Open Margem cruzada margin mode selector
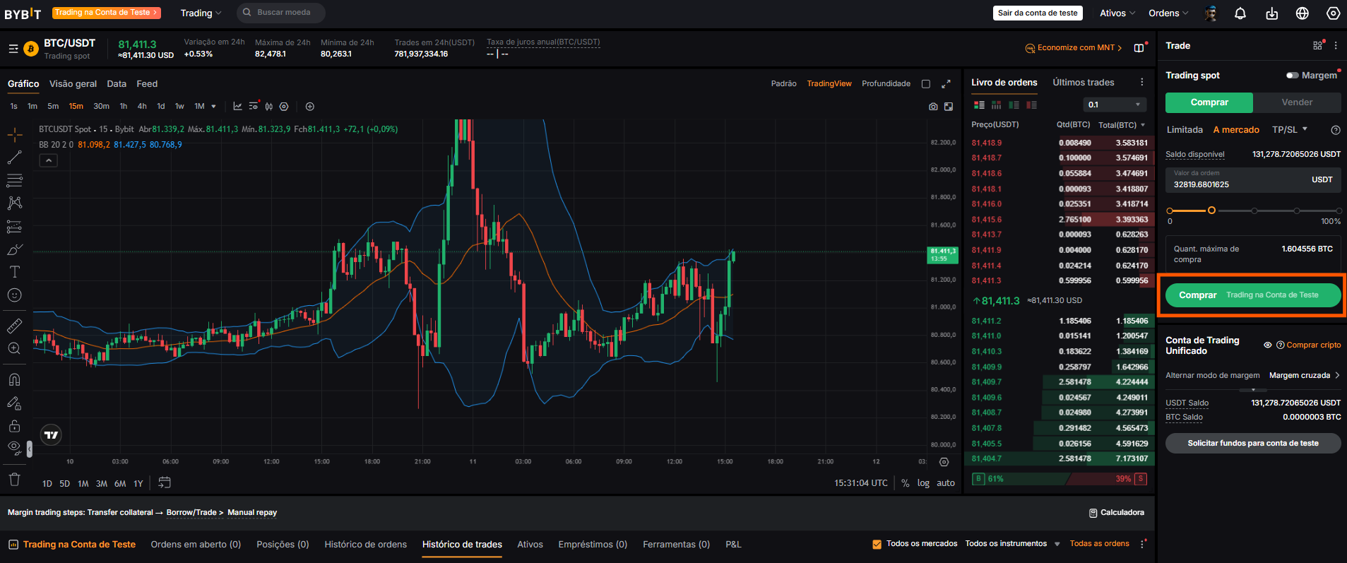 [x=1305, y=376]
